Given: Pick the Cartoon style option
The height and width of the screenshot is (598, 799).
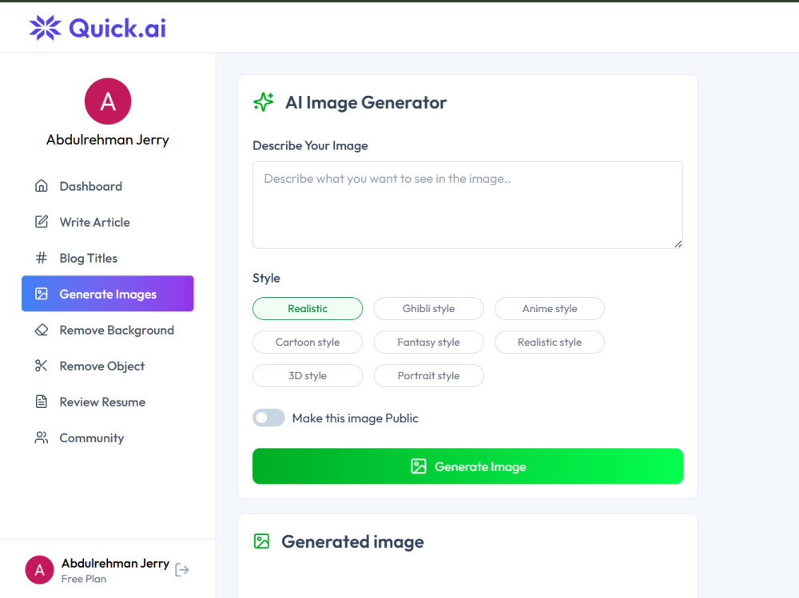Looking at the screenshot, I should coord(308,343).
